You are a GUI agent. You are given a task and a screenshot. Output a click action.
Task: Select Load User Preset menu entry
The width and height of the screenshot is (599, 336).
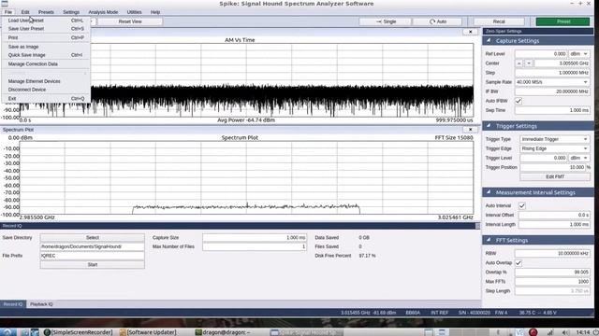46,21
